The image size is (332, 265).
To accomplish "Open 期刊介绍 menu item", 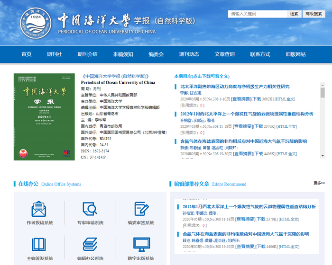I will [x=87, y=54].
